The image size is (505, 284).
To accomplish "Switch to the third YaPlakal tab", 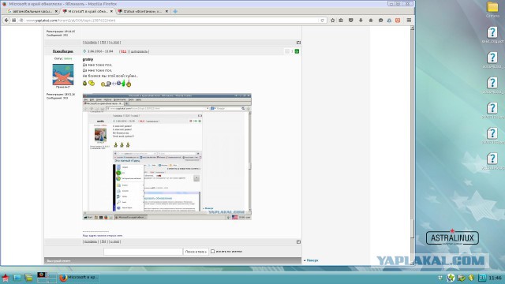I will pos(143,11).
